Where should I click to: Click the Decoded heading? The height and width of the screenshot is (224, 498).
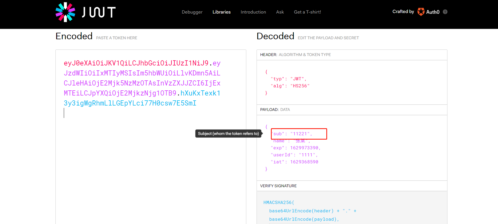click(275, 36)
